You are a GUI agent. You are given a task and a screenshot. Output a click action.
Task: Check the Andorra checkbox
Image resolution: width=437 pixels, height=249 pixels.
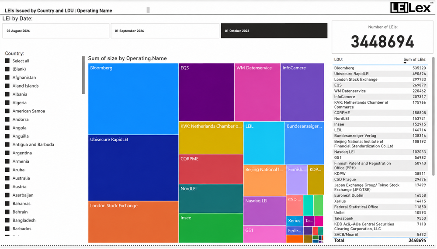coord(7,119)
